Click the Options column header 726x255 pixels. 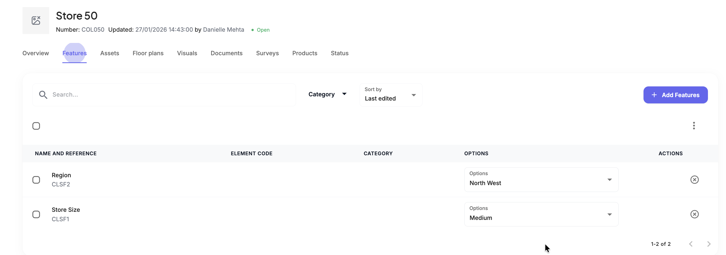tap(476, 154)
